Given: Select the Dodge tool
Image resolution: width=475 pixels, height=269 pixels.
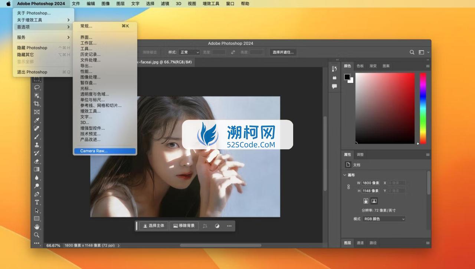Looking at the screenshot, I should click(37, 186).
